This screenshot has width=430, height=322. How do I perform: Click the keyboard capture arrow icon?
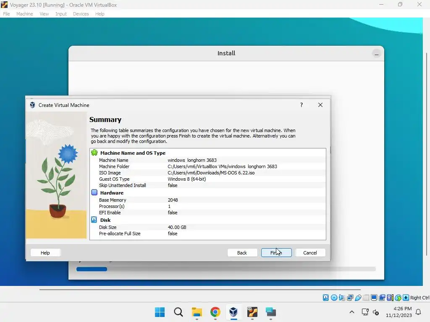point(406,298)
